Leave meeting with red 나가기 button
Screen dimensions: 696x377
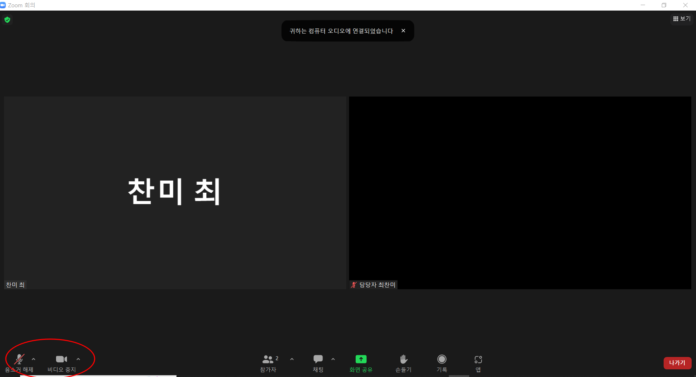click(x=677, y=363)
